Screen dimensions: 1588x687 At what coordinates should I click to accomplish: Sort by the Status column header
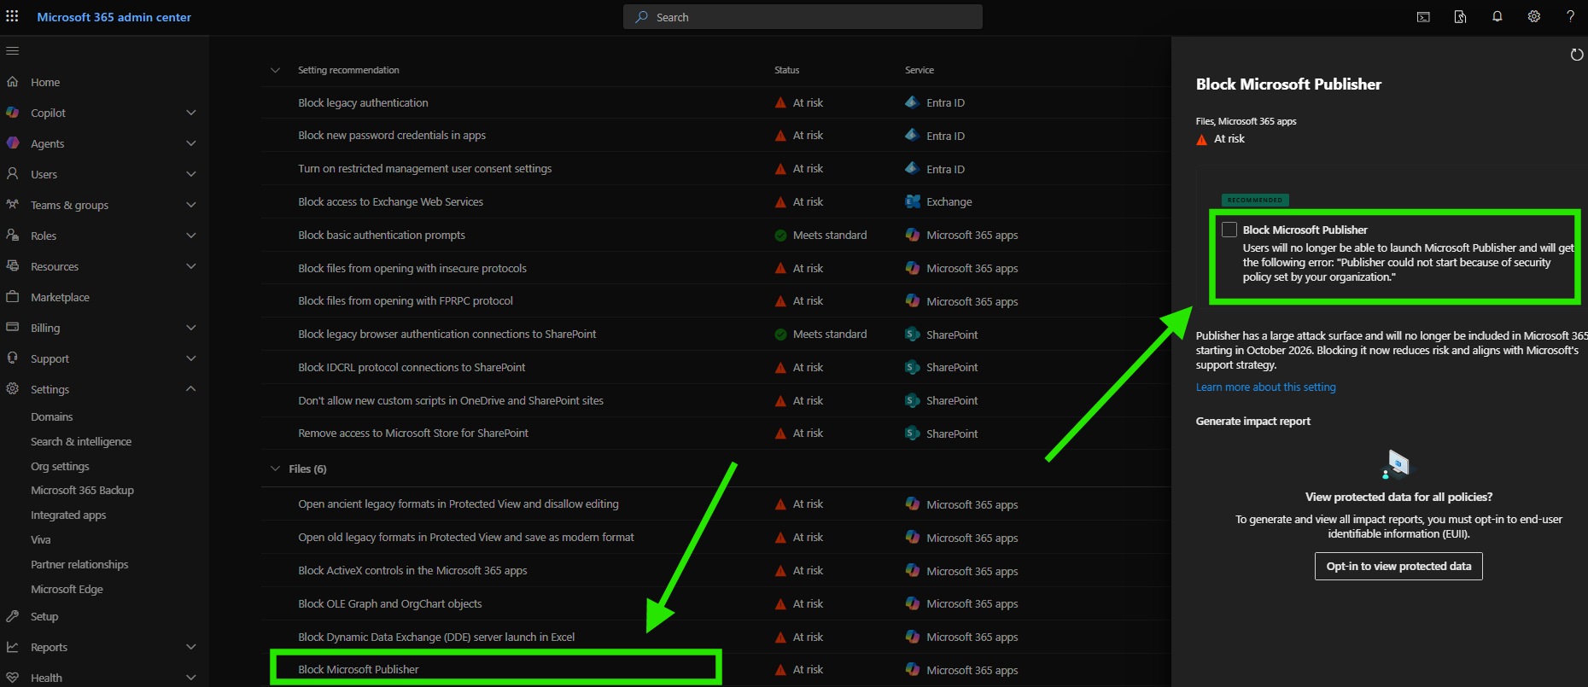click(786, 70)
